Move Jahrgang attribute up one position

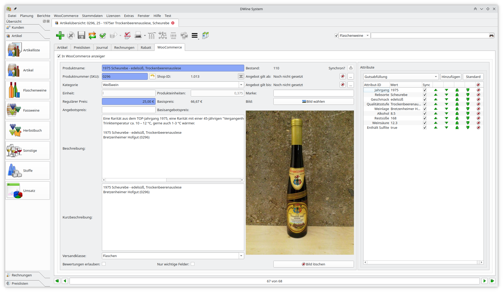click(436, 90)
